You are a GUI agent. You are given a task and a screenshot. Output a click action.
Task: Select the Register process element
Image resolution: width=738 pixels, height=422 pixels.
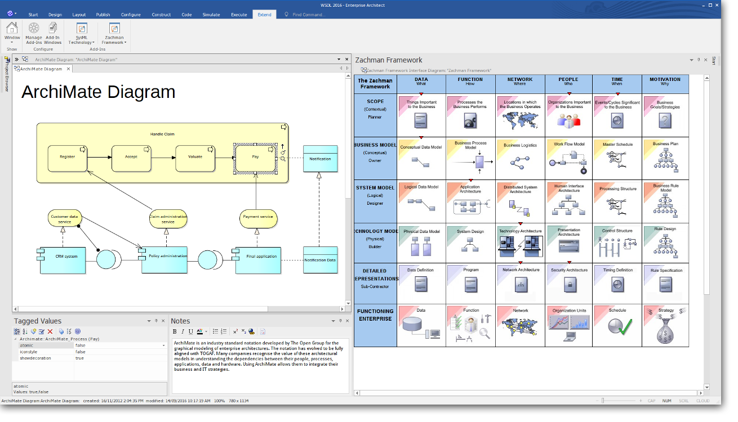point(68,158)
